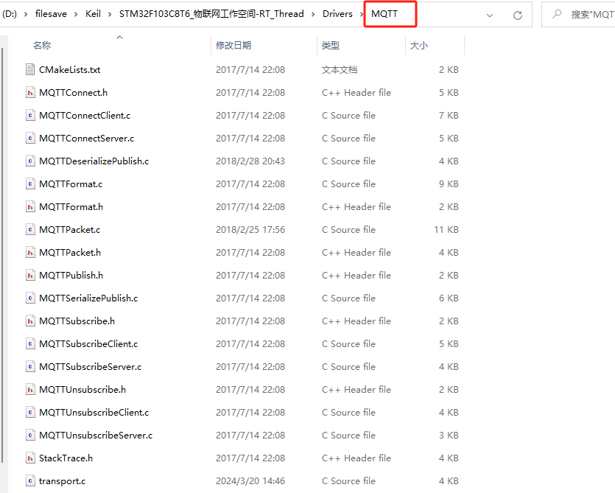Go to the filesave folder in breadcrumb
Viewport: 615px width, 493px height.
pos(51,14)
